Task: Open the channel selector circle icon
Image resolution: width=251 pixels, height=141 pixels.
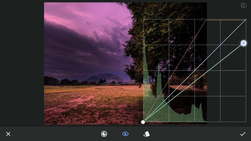Action: [104, 134]
